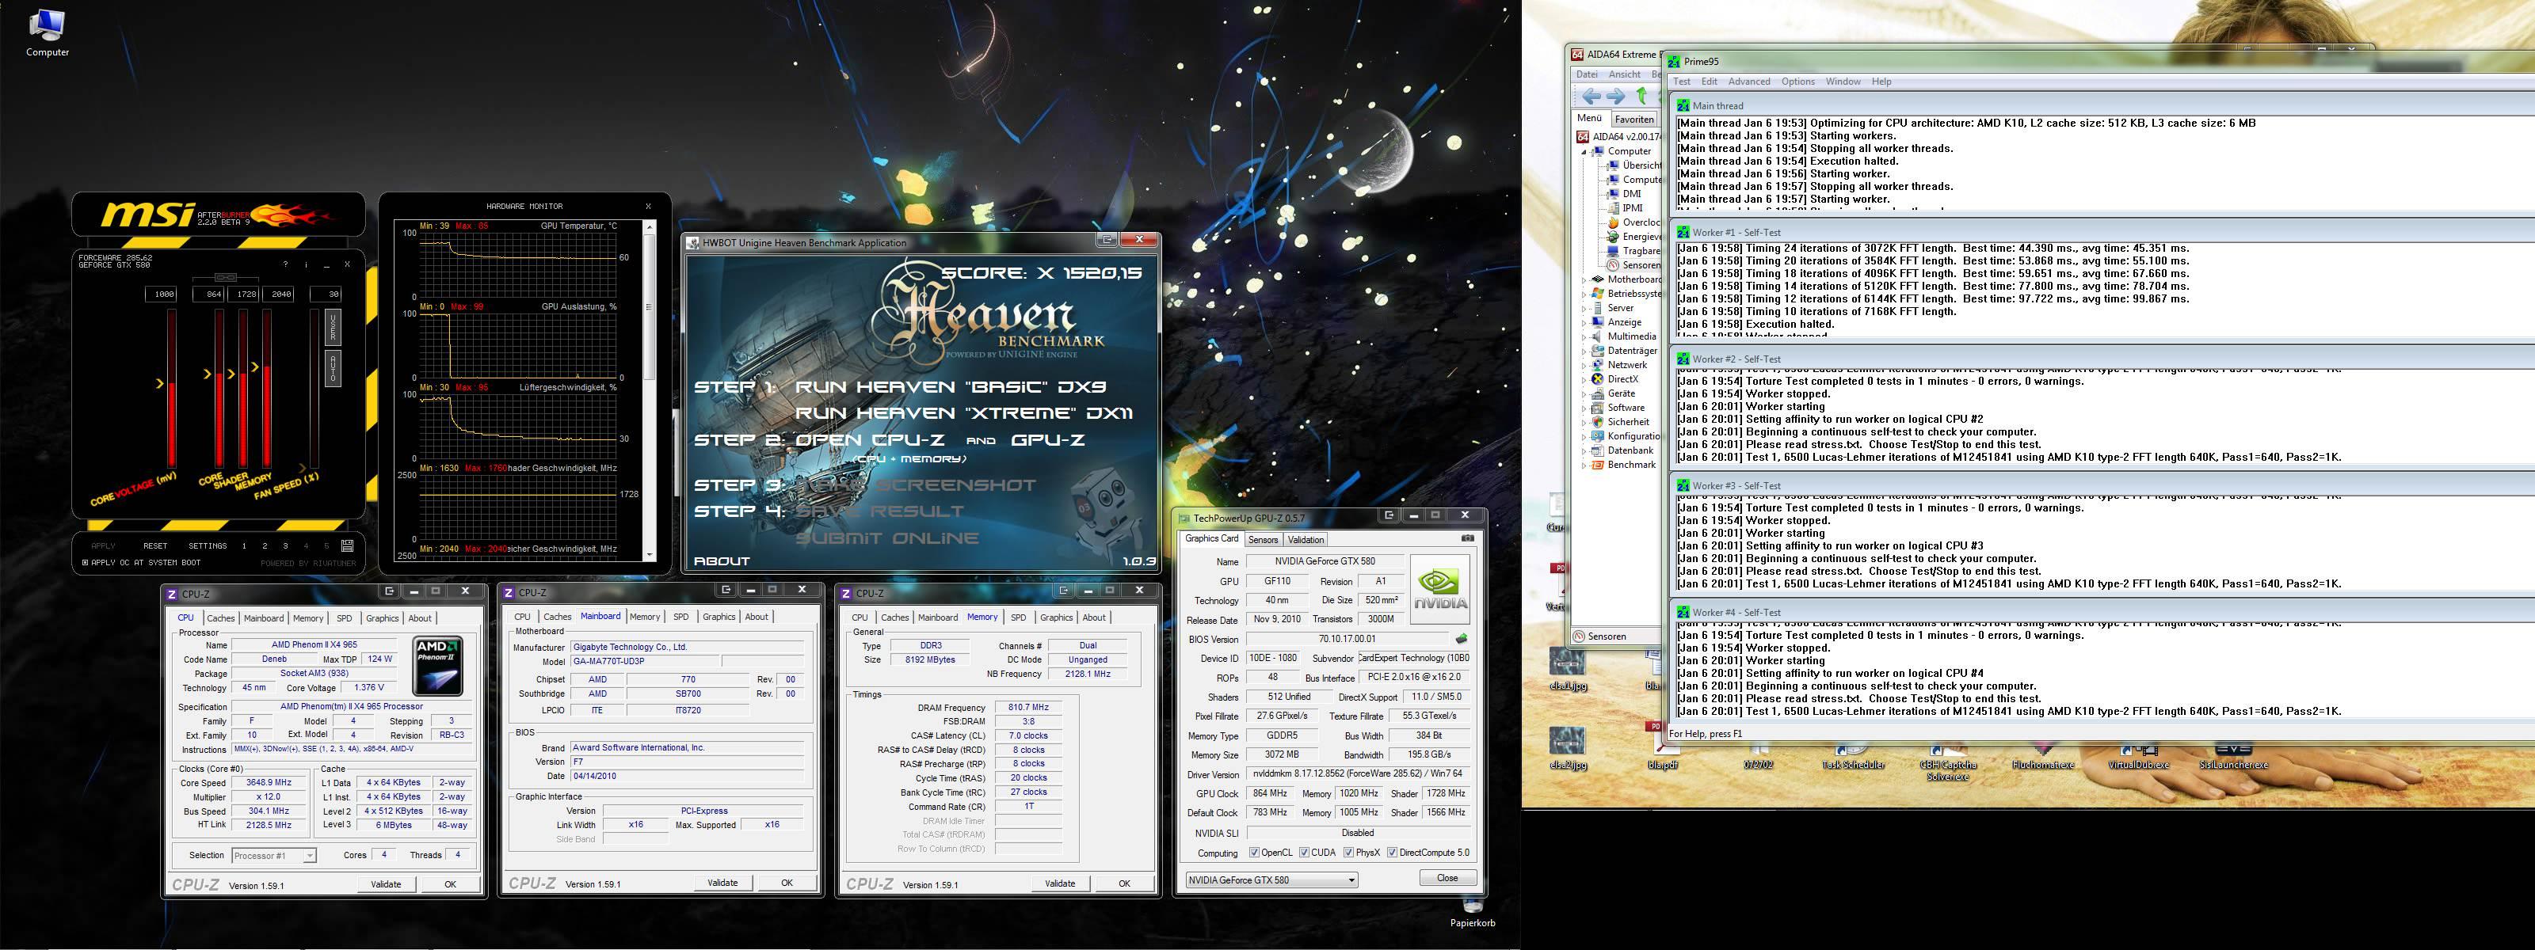Click ABOUT in the Heaven benchmark window
Viewport: 2535px width, 950px height.
[x=722, y=561]
